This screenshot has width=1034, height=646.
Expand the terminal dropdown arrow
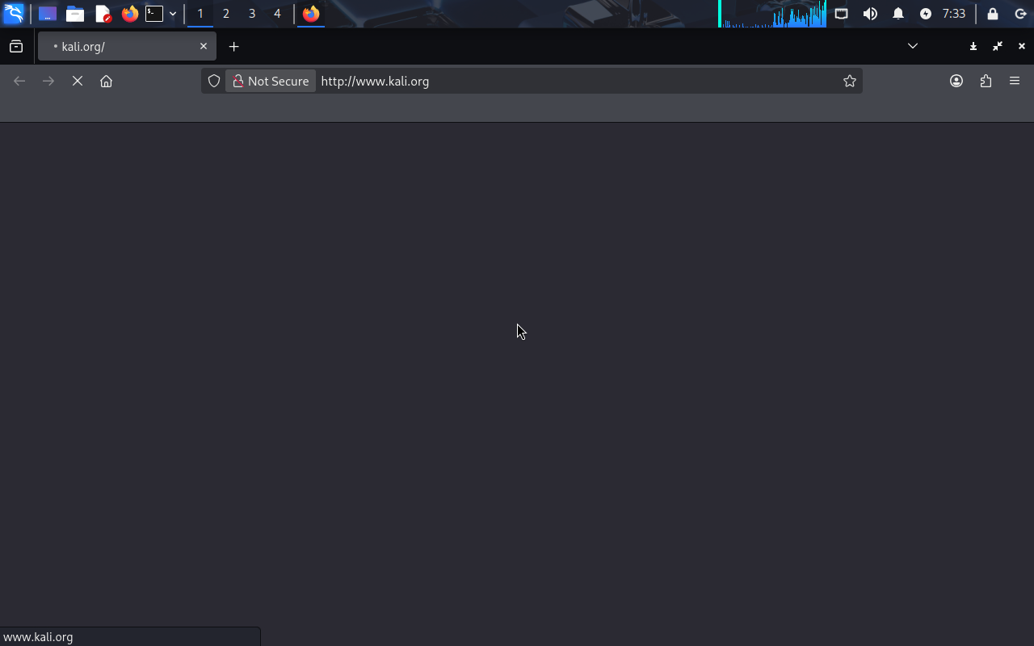[173, 14]
